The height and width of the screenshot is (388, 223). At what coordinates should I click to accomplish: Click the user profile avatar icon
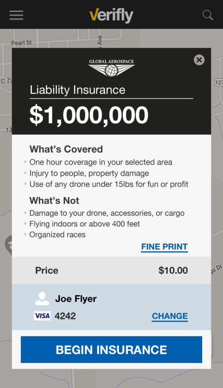tap(42, 299)
